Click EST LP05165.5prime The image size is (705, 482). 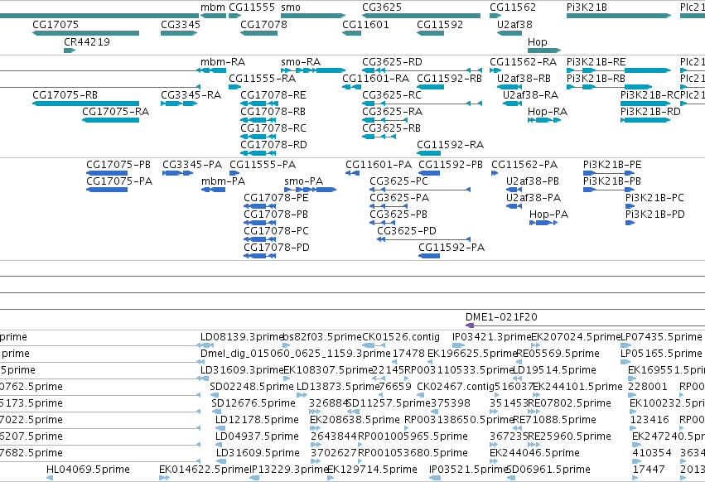point(661,354)
